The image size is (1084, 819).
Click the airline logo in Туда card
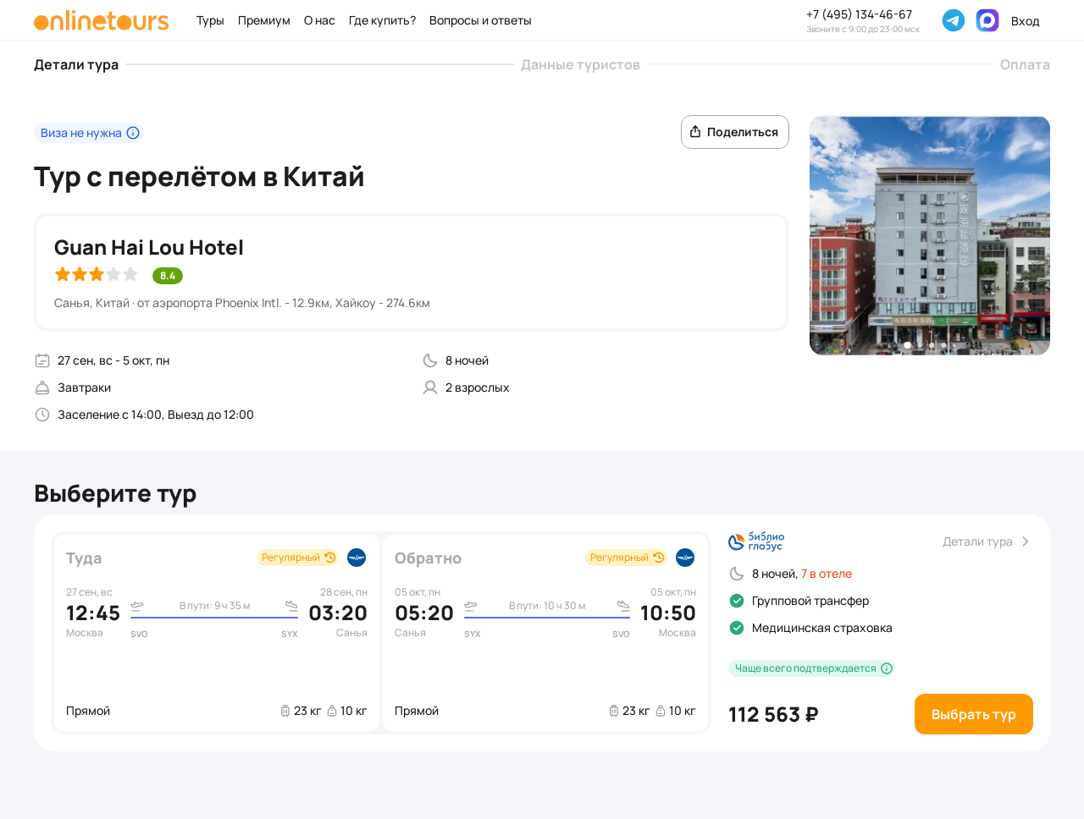click(357, 558)
